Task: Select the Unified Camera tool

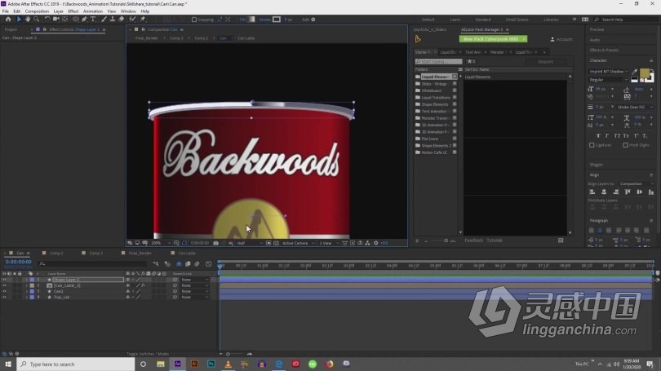Action: (x=56, y=20)
